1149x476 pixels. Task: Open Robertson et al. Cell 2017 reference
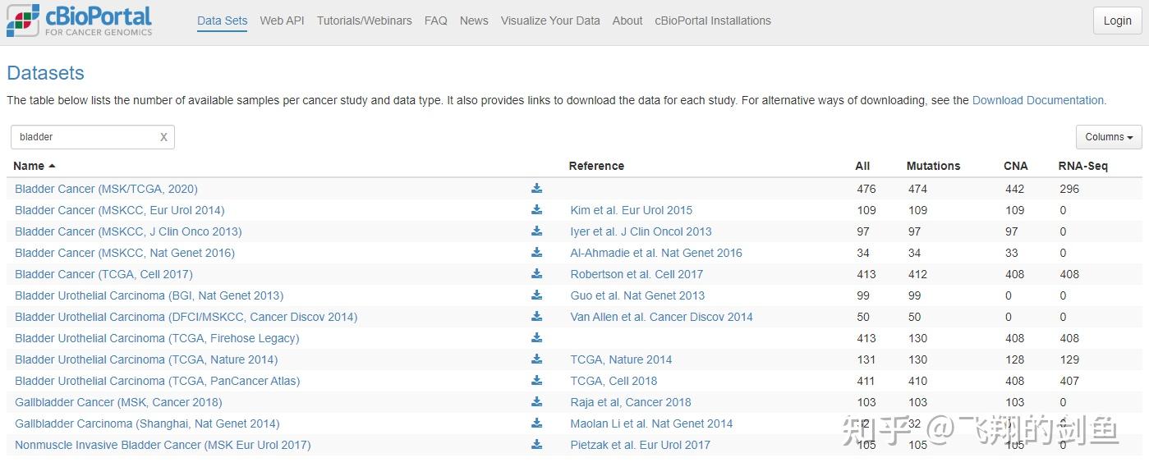(x=637, y=274)
